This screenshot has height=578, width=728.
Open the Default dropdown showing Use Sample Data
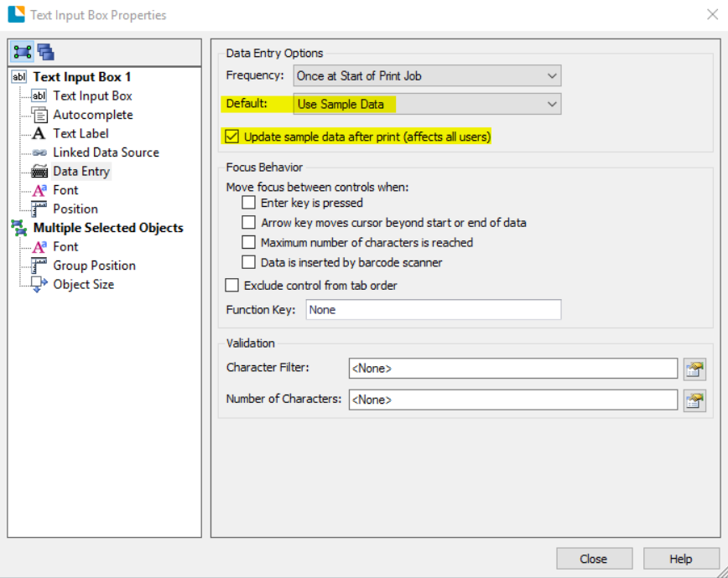click(427, 104)
